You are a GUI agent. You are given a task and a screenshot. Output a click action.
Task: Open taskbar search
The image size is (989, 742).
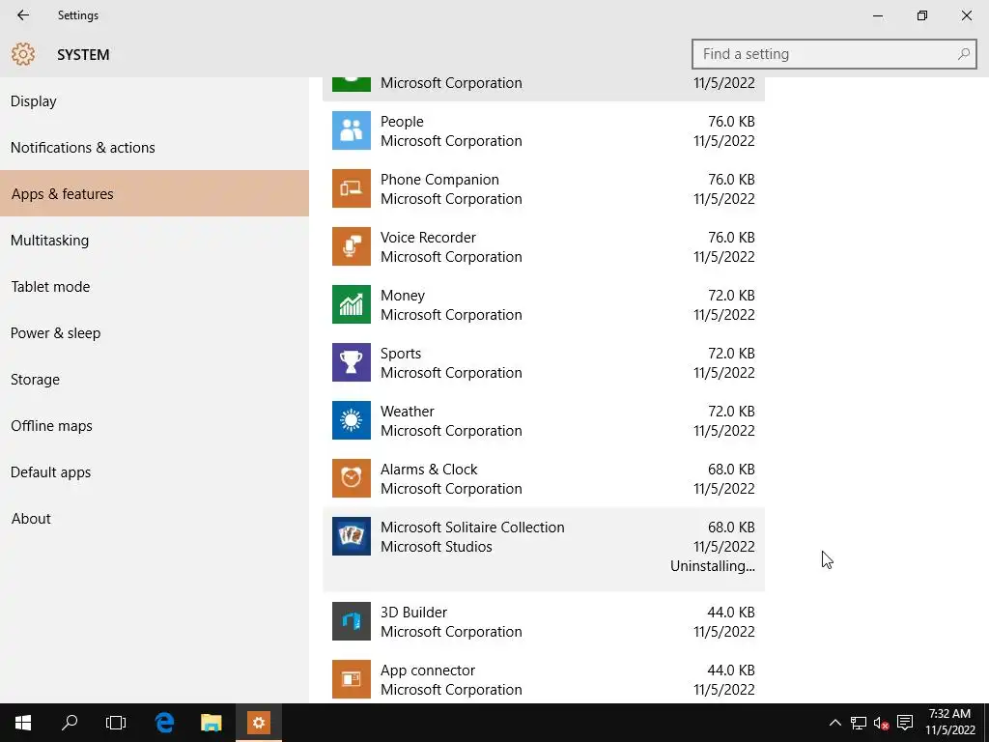coord(70,723)
